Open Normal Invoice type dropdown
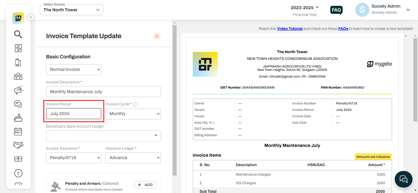Image resolution: width=418 pixels, height=193 pixels. pos(74,70)
